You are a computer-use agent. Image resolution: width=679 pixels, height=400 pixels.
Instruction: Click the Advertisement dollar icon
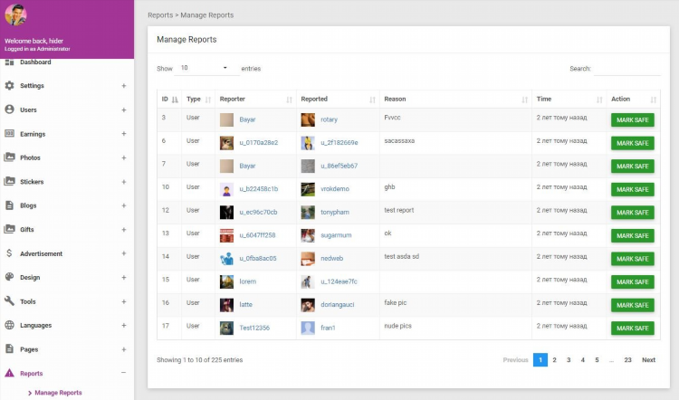tap(9, 253)
